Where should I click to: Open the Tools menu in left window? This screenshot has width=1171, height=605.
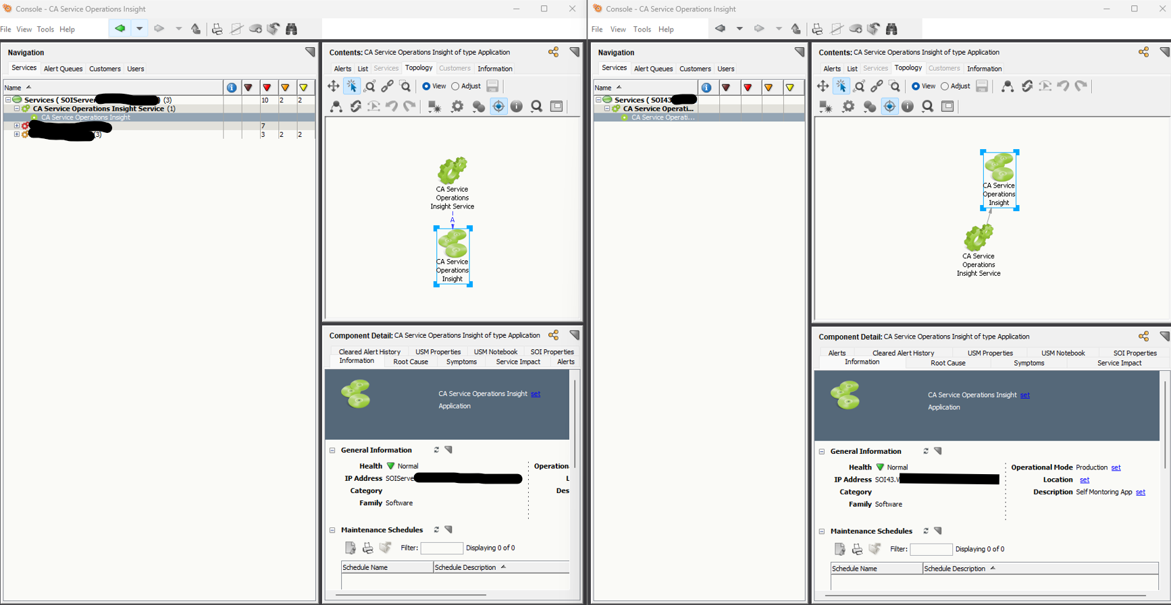coord(45,30)
